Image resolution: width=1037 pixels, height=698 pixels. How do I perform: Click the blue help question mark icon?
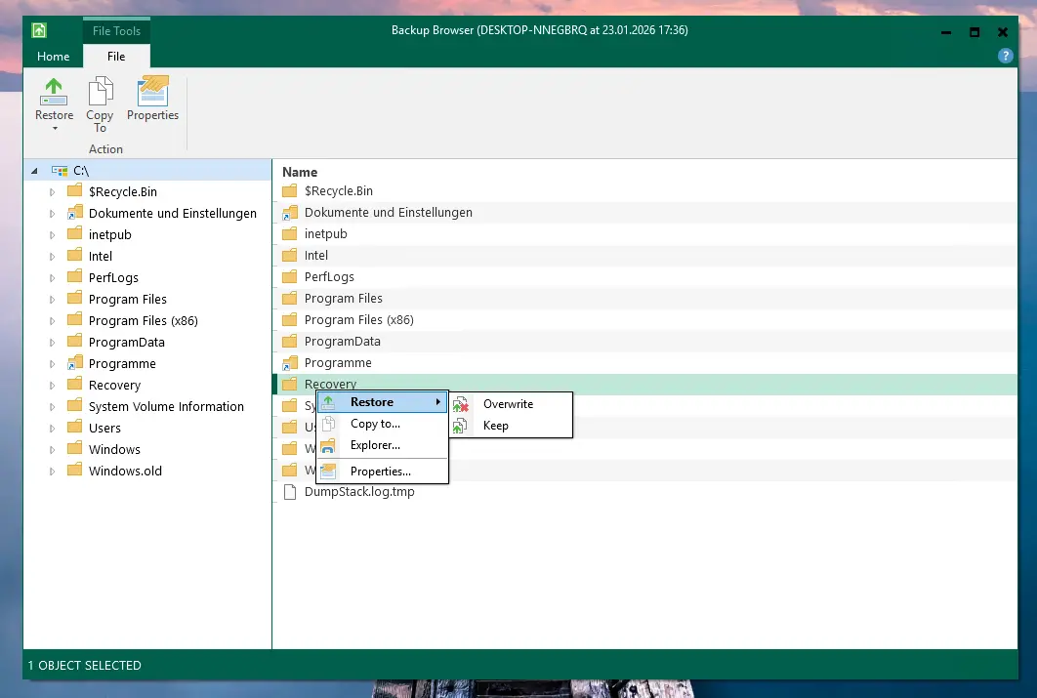1005,57
